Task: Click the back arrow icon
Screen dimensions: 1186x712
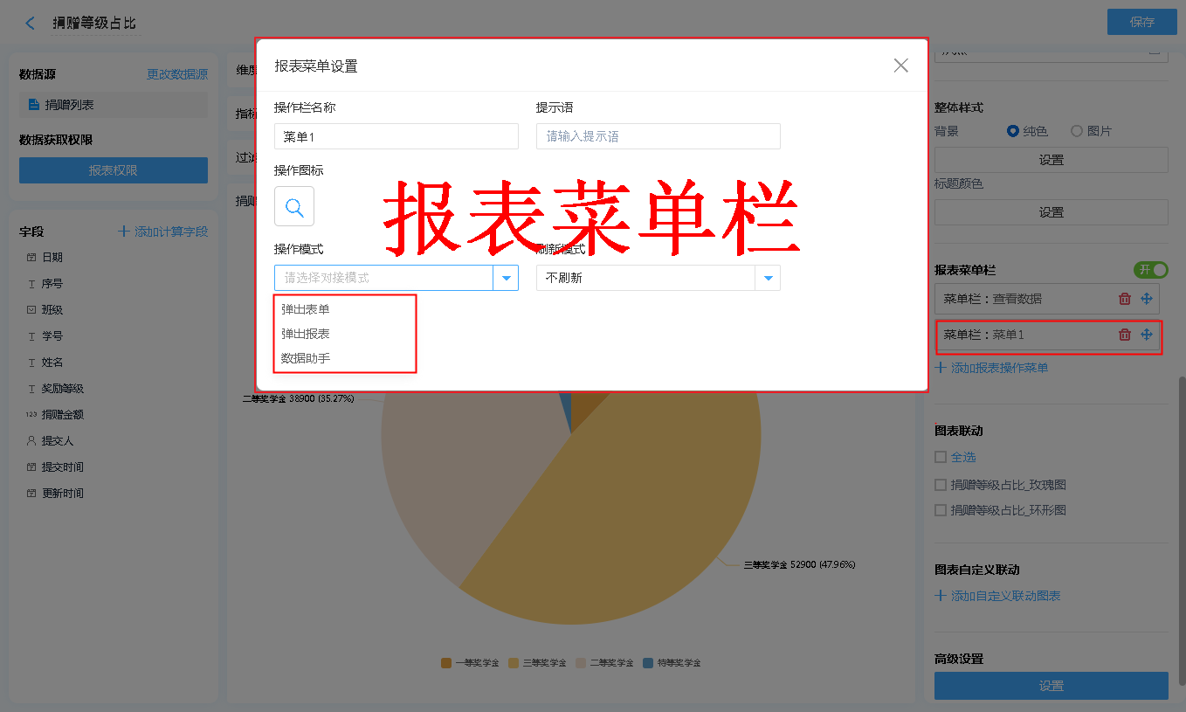Action: pos(31,24)
